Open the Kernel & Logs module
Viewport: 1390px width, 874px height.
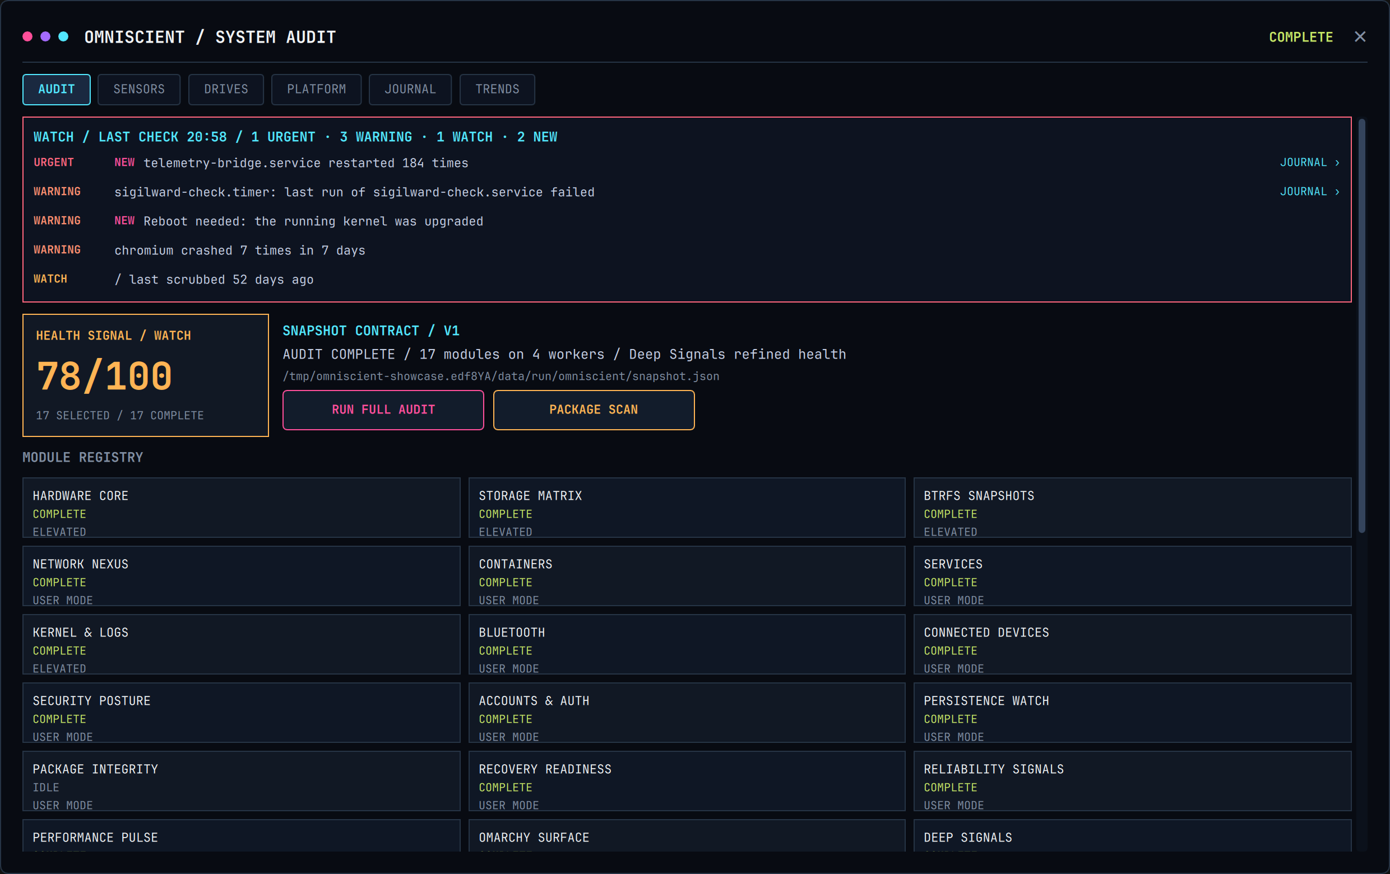point(241,644)
